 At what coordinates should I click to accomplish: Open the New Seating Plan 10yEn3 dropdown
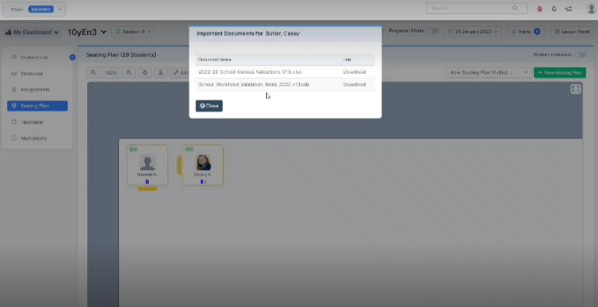(489, 72)
